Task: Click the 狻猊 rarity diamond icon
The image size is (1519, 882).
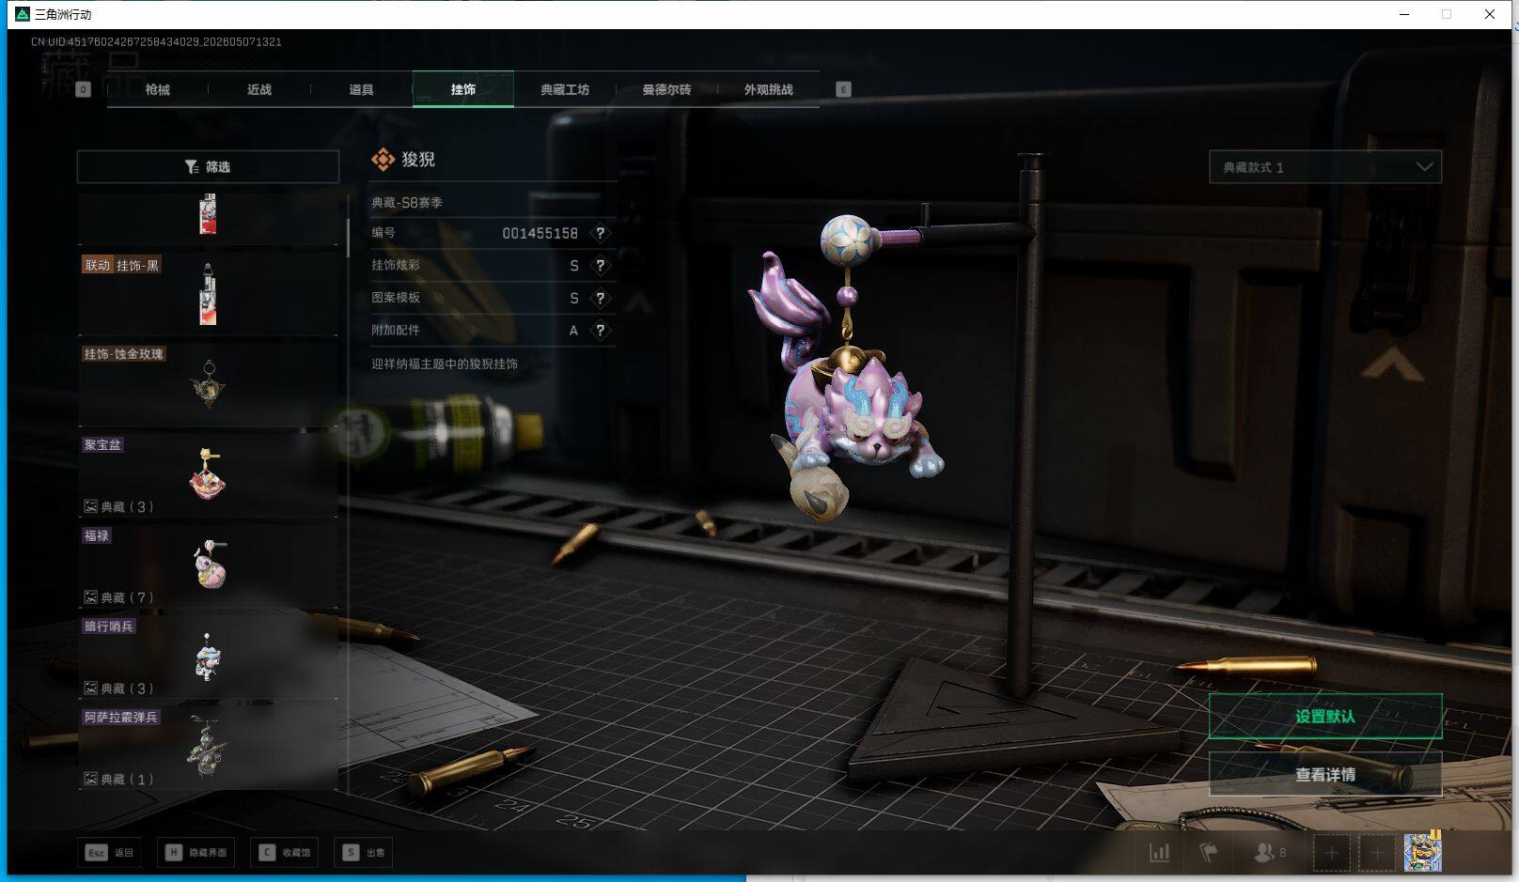Action: point(383,160)
